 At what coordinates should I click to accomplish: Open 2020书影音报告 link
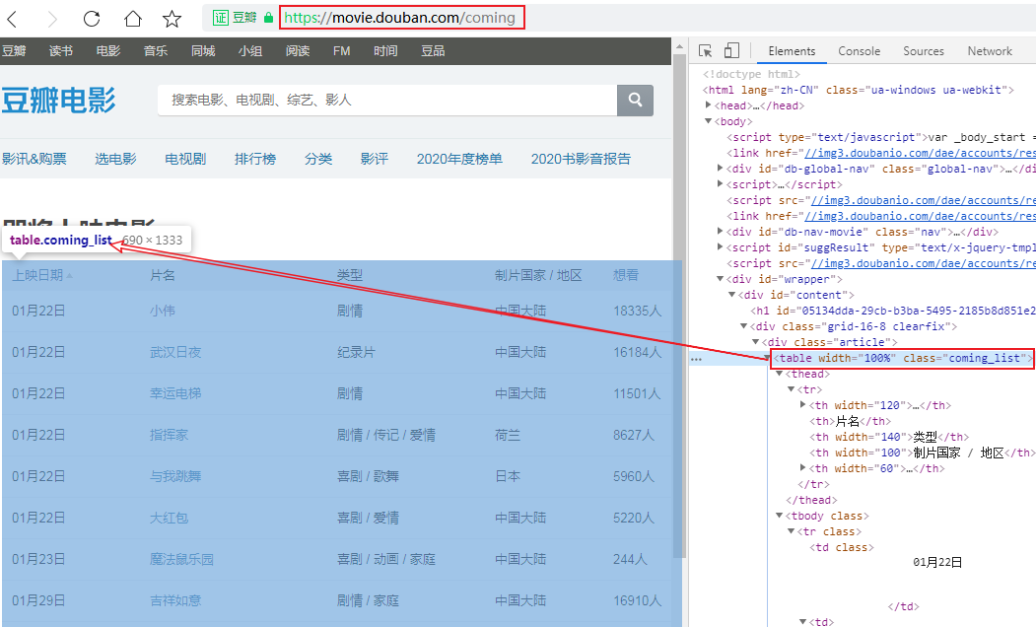point(581,159)
